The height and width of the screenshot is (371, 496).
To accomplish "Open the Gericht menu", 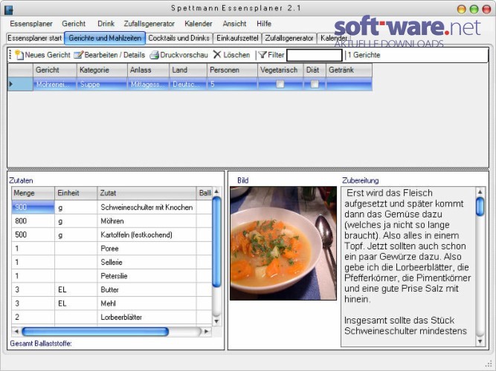I will pyautogui.click(x=74, y=24).
